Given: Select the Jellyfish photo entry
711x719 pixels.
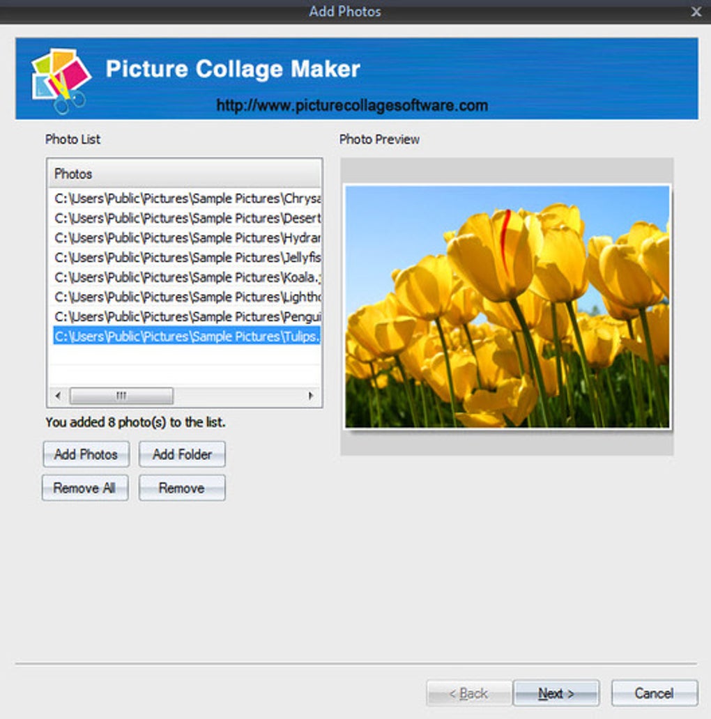Looking at the screenshot, I should tap(187, 257).
